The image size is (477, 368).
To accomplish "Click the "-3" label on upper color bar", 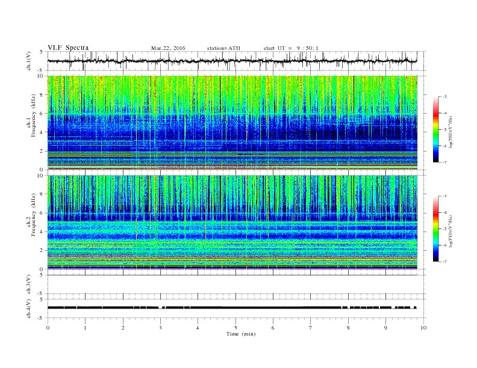I will click(444, 97).
